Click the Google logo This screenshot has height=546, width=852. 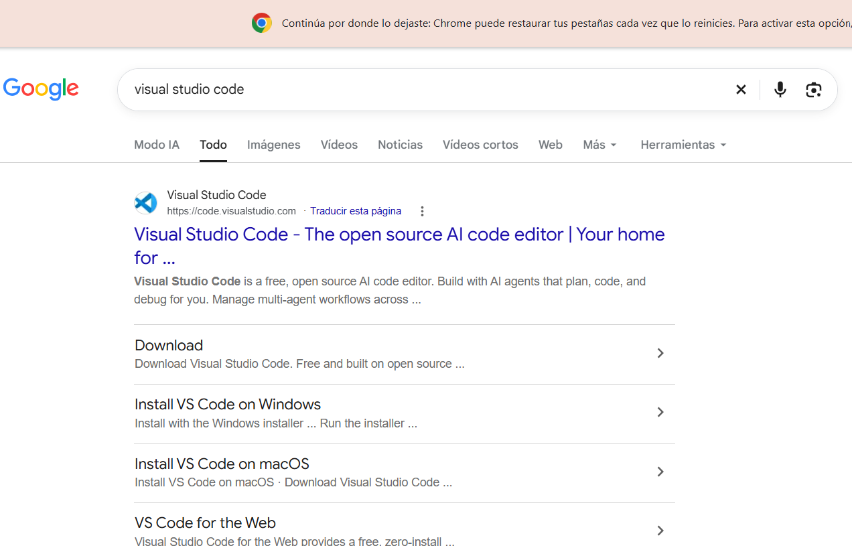41,89
